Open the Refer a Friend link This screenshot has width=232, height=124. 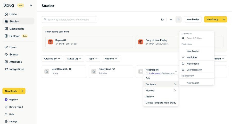point(16,107)
